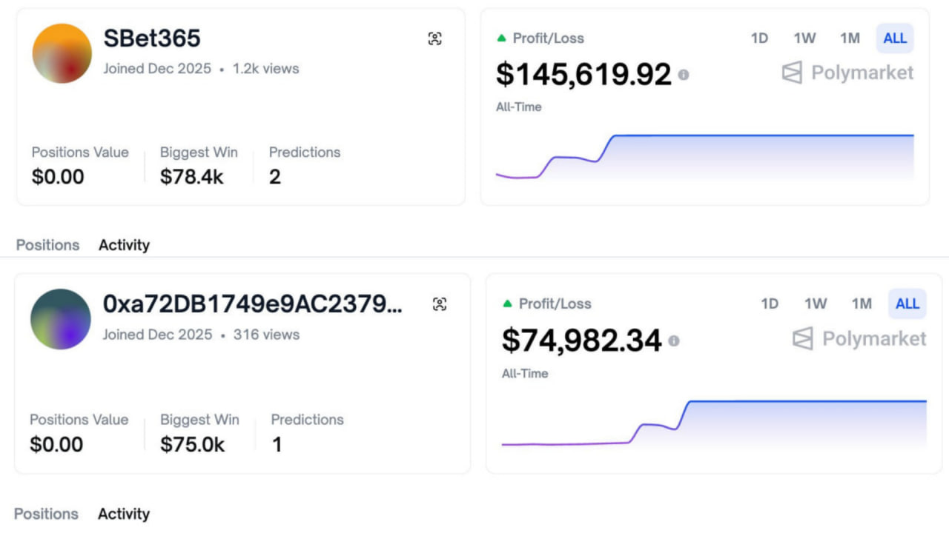Switch to 1D on the $74,982.34 chart
The image size is (949, 533).
click(x=770, y=304)
